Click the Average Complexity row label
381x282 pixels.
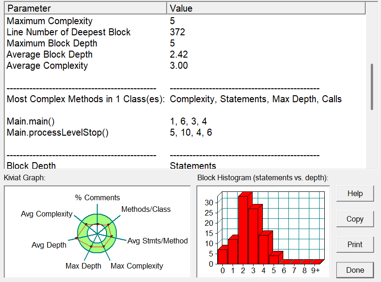click(x=47, y=66)
